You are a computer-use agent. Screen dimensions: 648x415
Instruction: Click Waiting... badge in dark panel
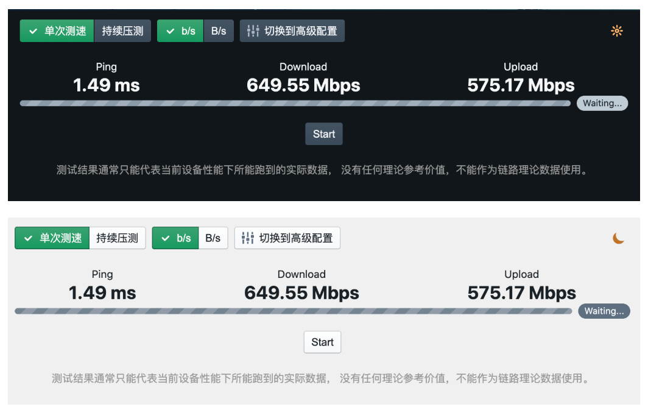[602, 103]
